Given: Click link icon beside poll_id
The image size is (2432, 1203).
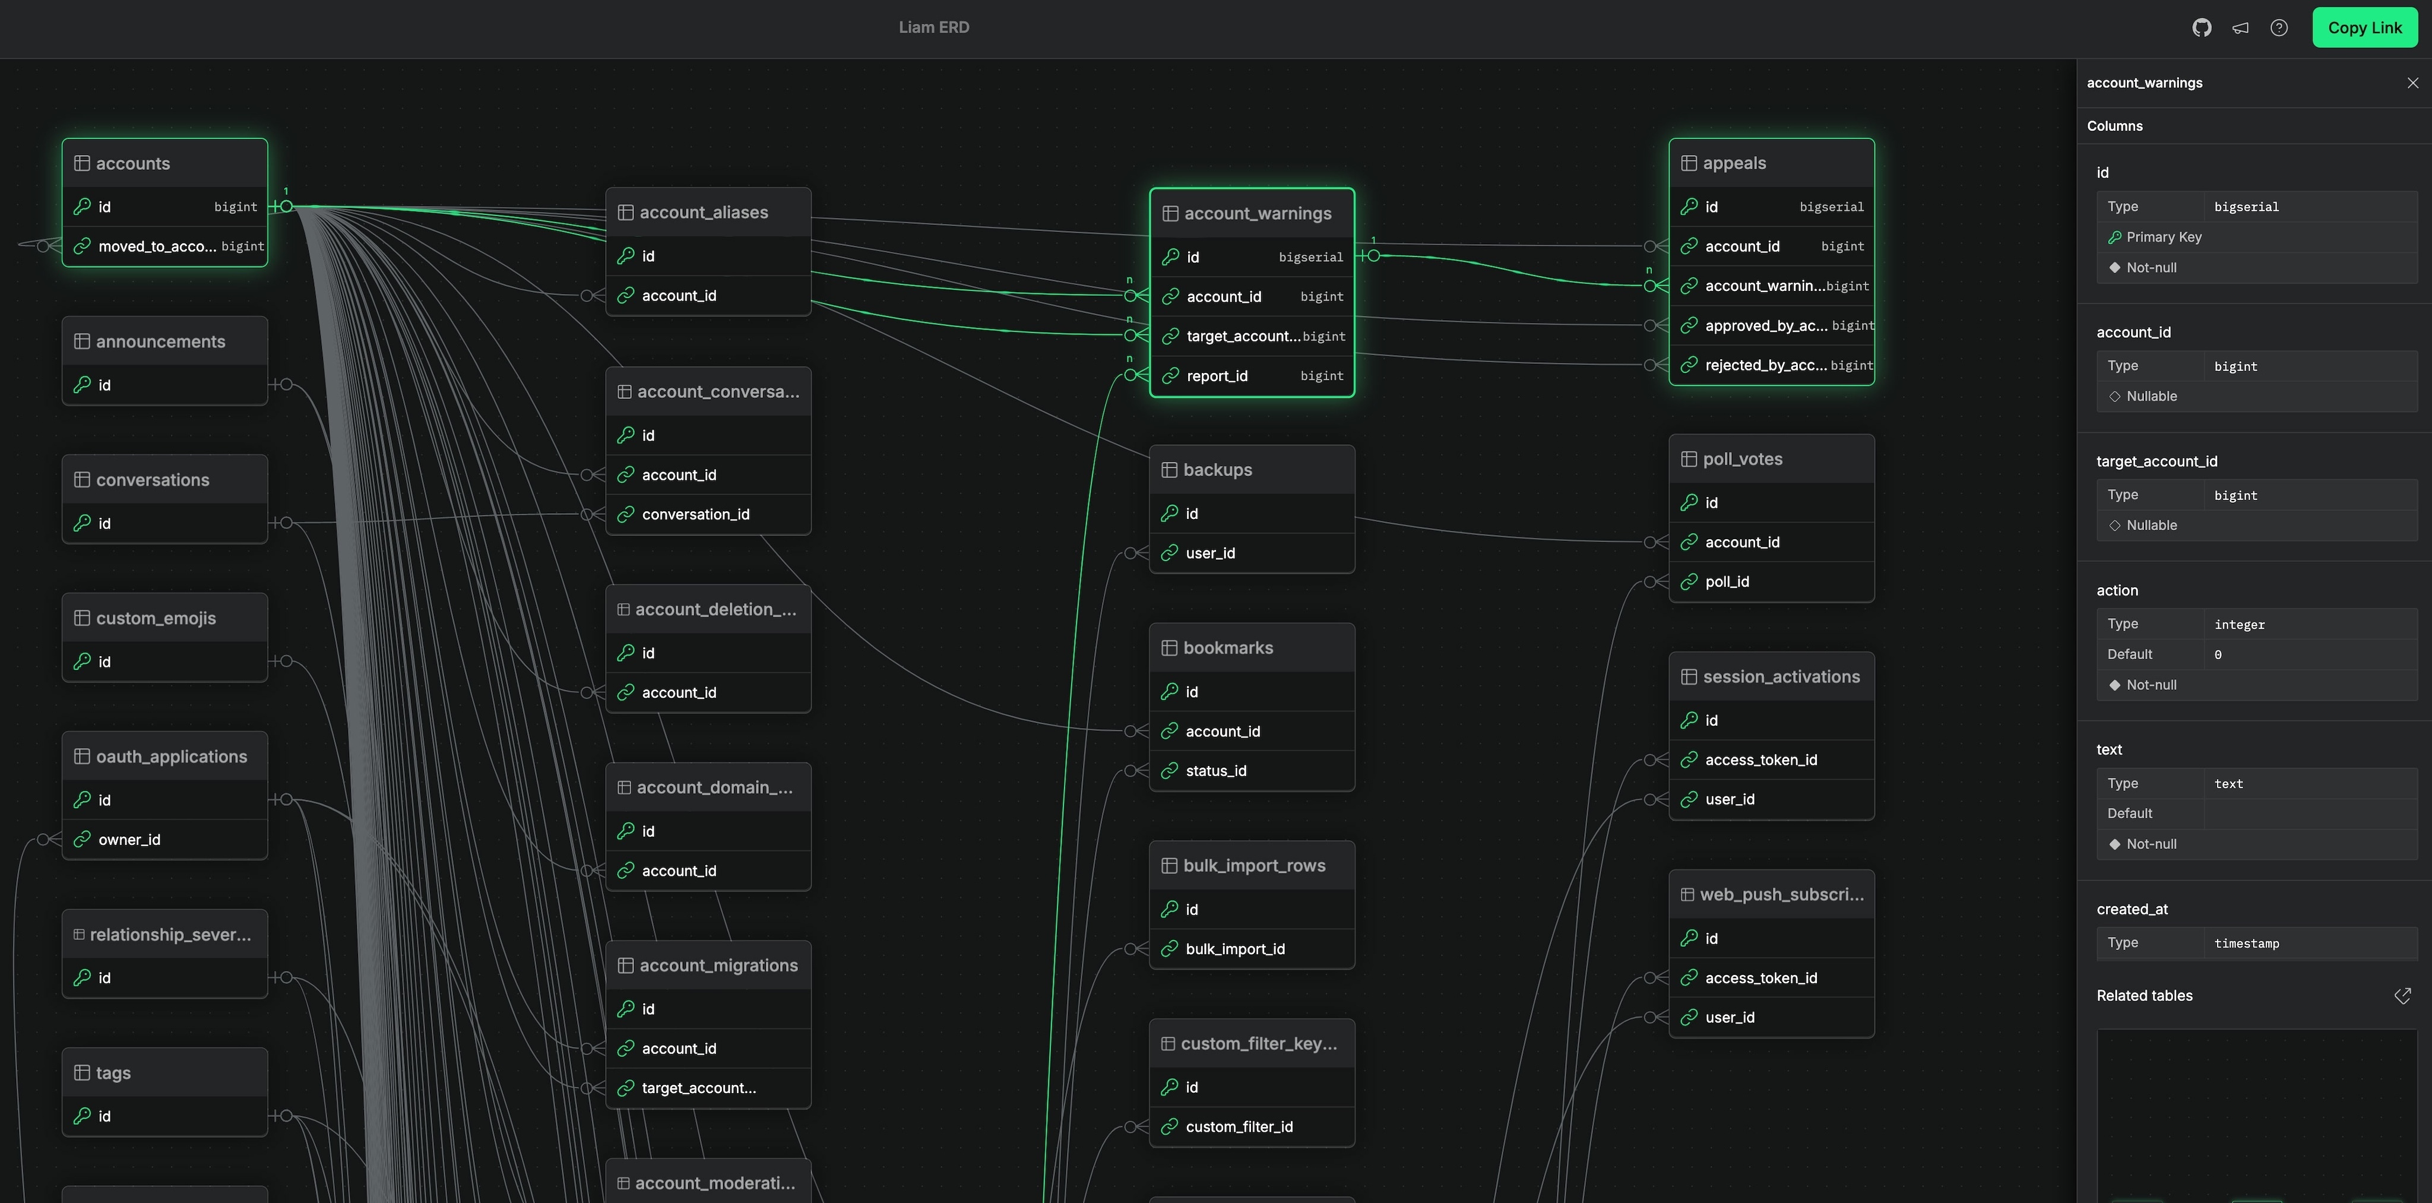Looking at the screenshot, I should click(1689, 582).
